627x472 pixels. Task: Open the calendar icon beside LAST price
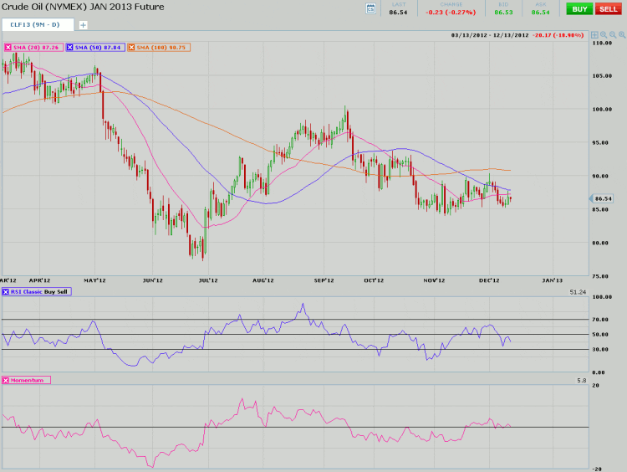[x=371, y=8]
